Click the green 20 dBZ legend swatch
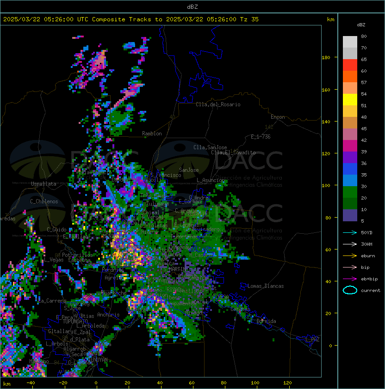 click(350, 203)
